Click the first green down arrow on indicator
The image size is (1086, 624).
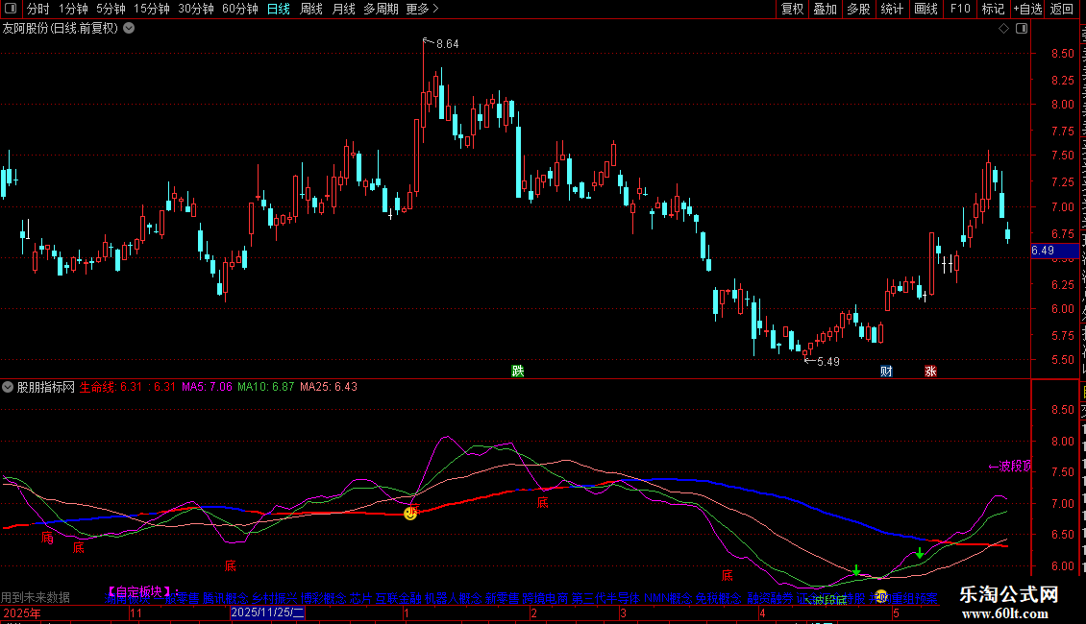[x=856, y=570]
